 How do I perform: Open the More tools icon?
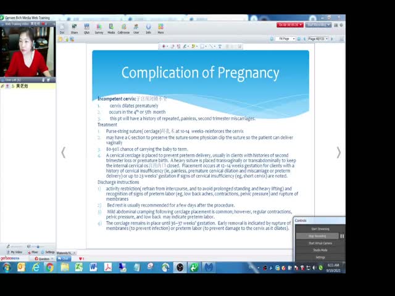[160, 29]
